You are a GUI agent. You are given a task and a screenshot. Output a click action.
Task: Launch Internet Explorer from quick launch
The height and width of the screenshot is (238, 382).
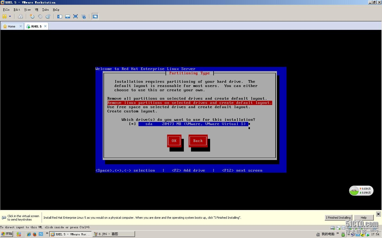[x=29, y=234]
